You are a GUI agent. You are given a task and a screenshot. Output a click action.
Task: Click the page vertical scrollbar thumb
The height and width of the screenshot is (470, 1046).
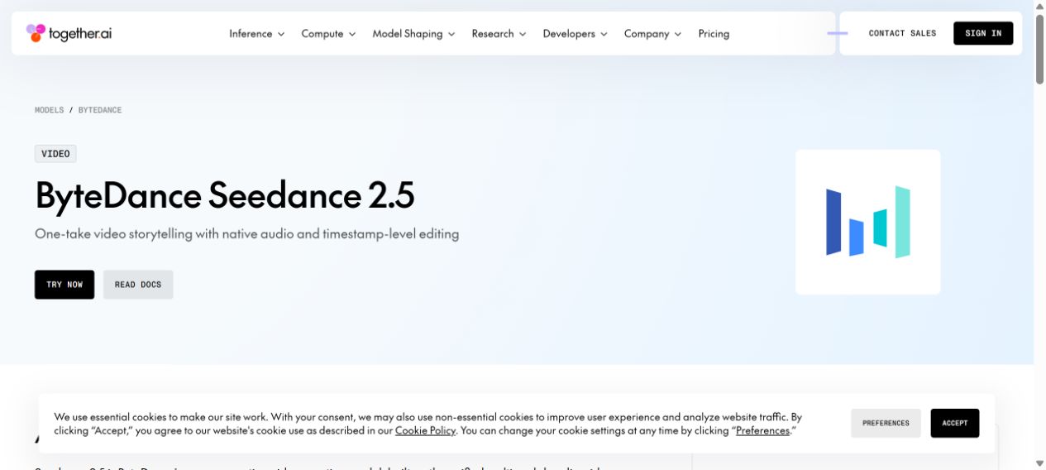pyautogui.click(x=1039, y=50)
